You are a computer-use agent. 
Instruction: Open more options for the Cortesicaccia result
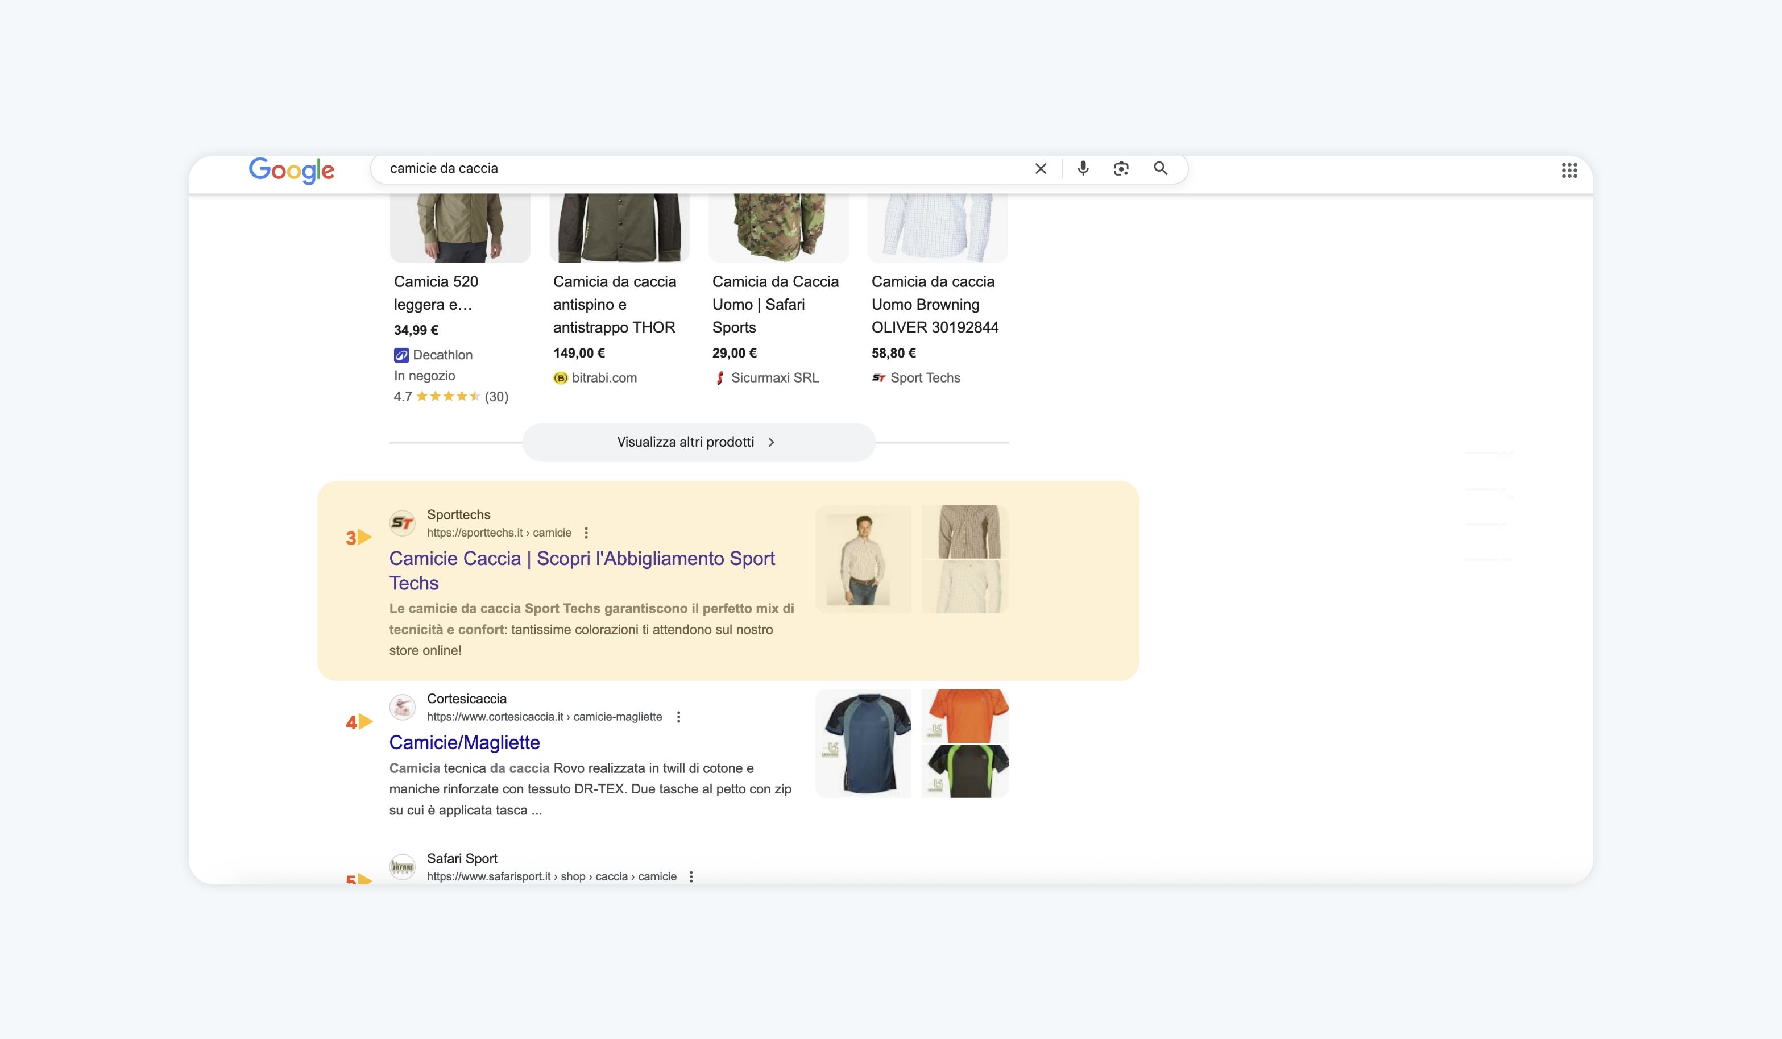(678, 717)
